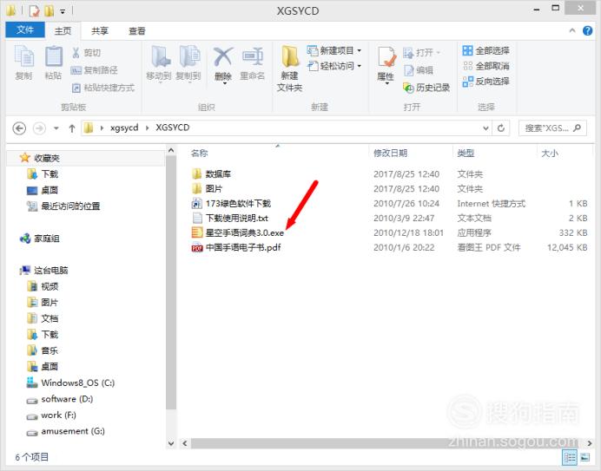Open Quick Access Toolbar customize dropdown
Screen dimensions: 601x471
63,11
